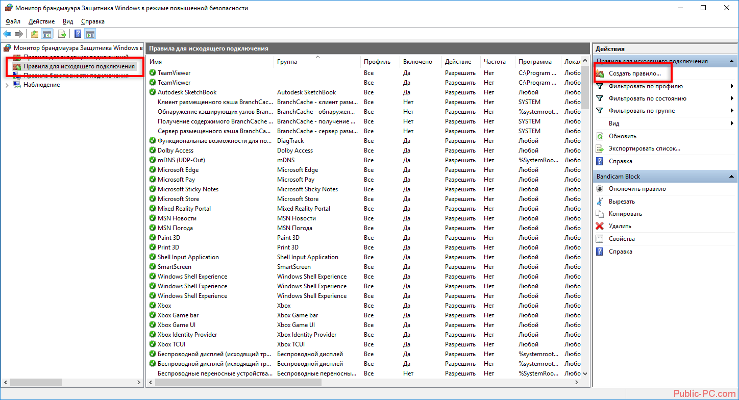
Task: Toggle the Show/Hide console tree toolbar icon
Action: [46, 34]
